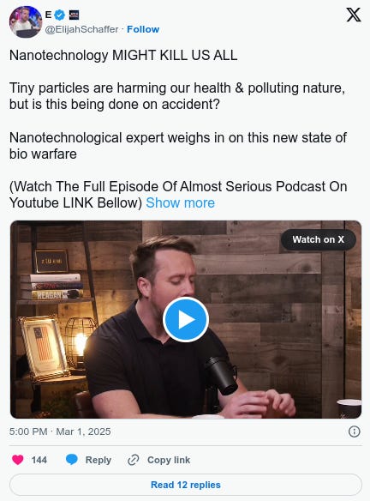Click the 5:00 PM Mar 1, 2025 timestamp

[60, 432]
